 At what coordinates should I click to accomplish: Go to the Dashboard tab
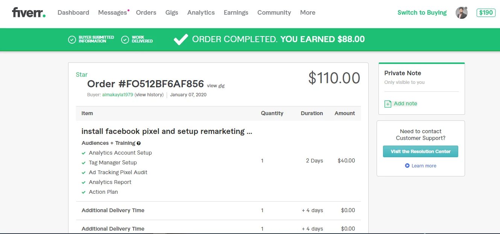73,12
